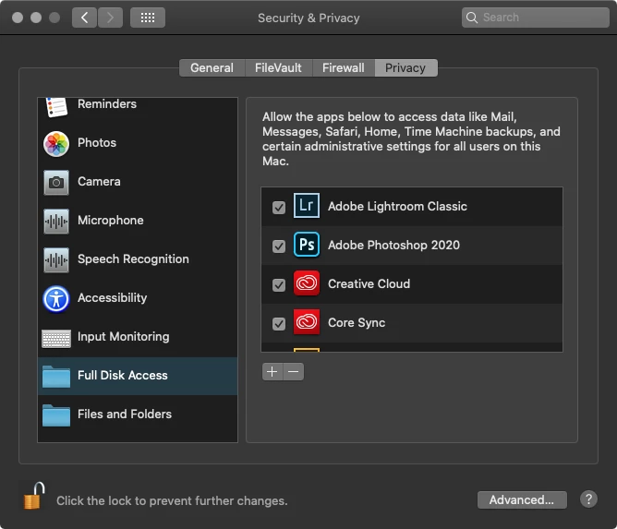Click the magnifying glass in the search field
617x529 pixels.
[472, 18]
